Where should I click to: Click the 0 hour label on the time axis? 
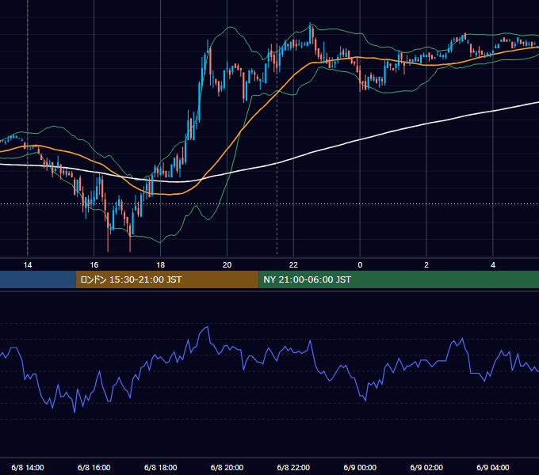tap(360, 265)
